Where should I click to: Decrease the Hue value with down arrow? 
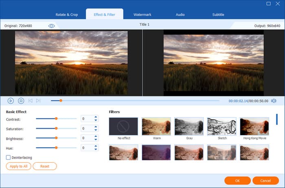click(96, 150)
